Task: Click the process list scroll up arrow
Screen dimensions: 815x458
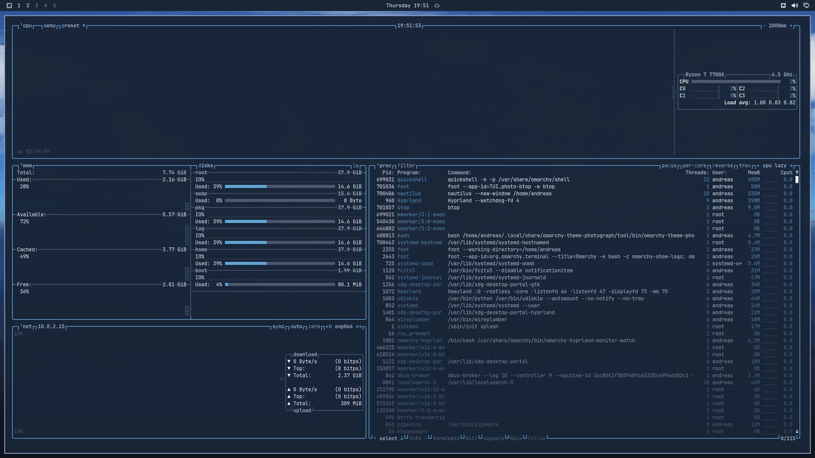Action: click(797, 173)
